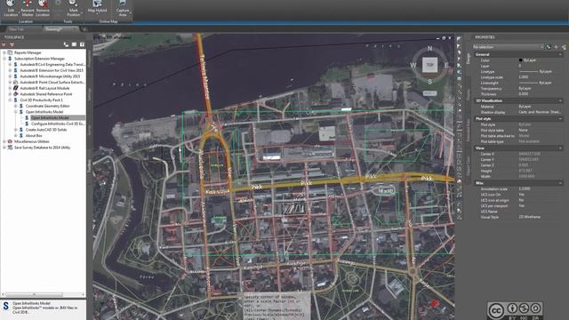This screenshot has width=569, height=320.
Task: Expand the Coordinate Geometry Editor node
Action: click(16, 106)
